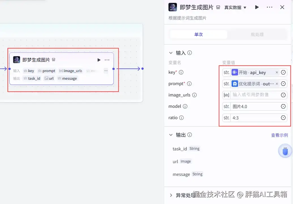
Task: Click the message String output row
Action: point(188,174)
